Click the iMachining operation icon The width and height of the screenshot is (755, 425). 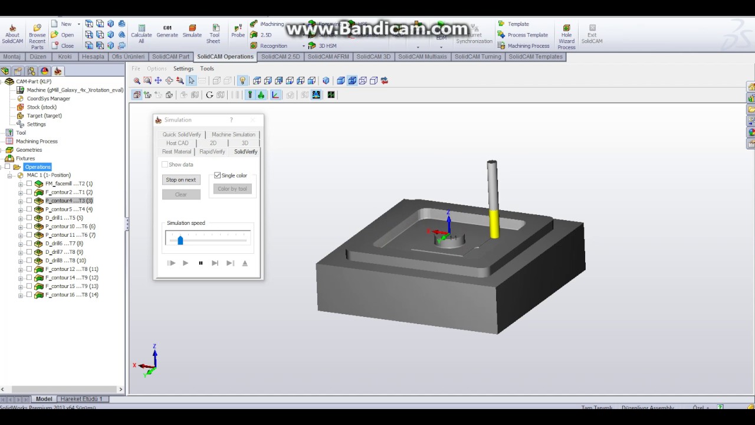point(254,24)
